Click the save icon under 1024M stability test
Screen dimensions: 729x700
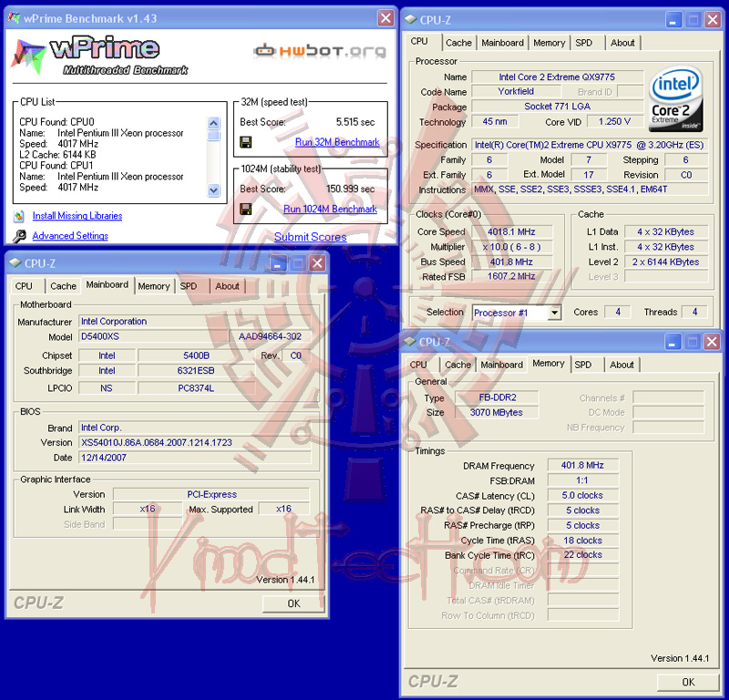click(x=245, y=210)
